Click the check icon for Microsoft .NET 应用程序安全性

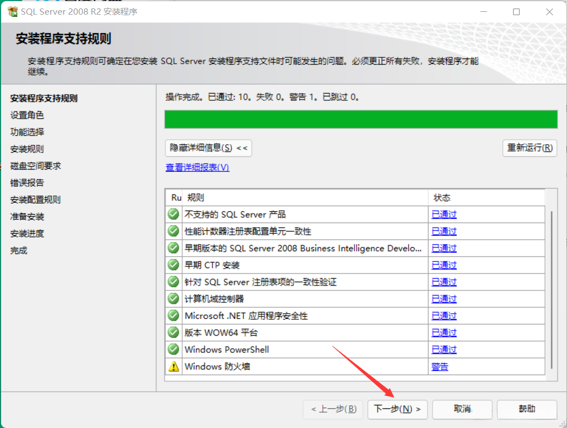tap(174, 316)
